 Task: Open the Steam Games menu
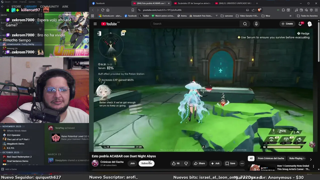point(32,2)
